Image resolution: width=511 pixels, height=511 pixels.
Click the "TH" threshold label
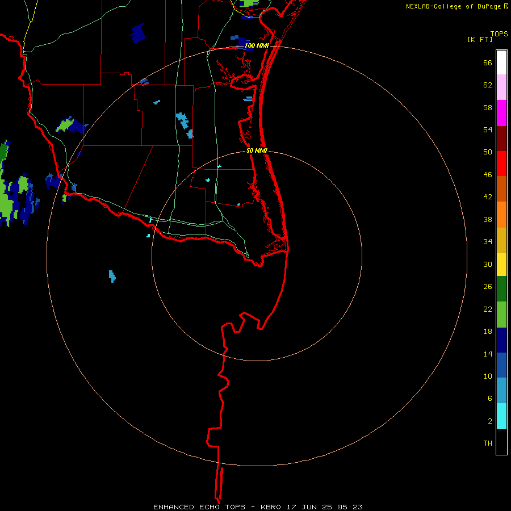[488, 443]
